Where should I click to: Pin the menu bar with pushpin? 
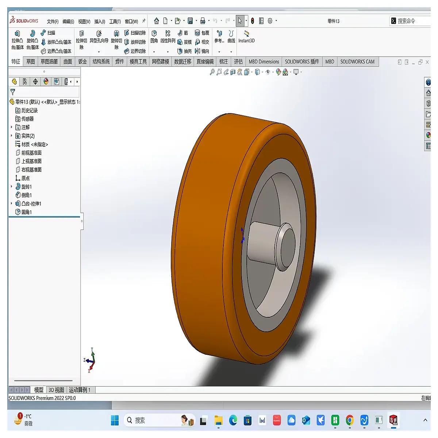(144, 21)
